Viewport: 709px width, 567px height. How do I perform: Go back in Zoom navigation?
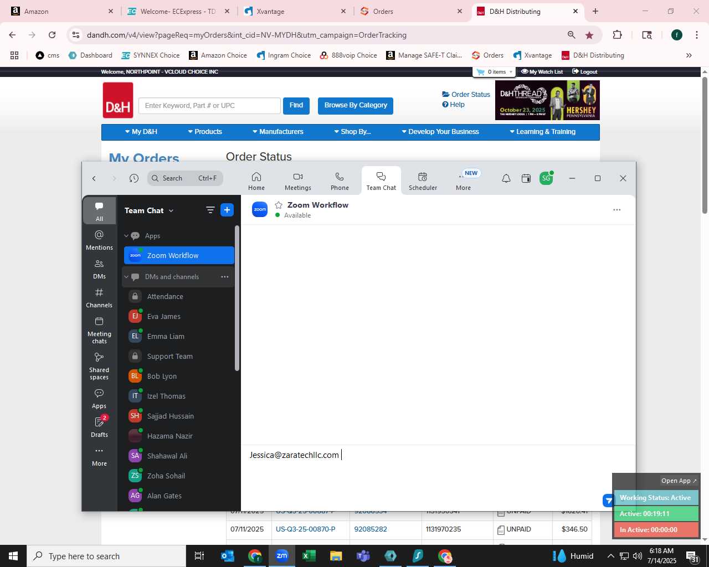[94, 178]
